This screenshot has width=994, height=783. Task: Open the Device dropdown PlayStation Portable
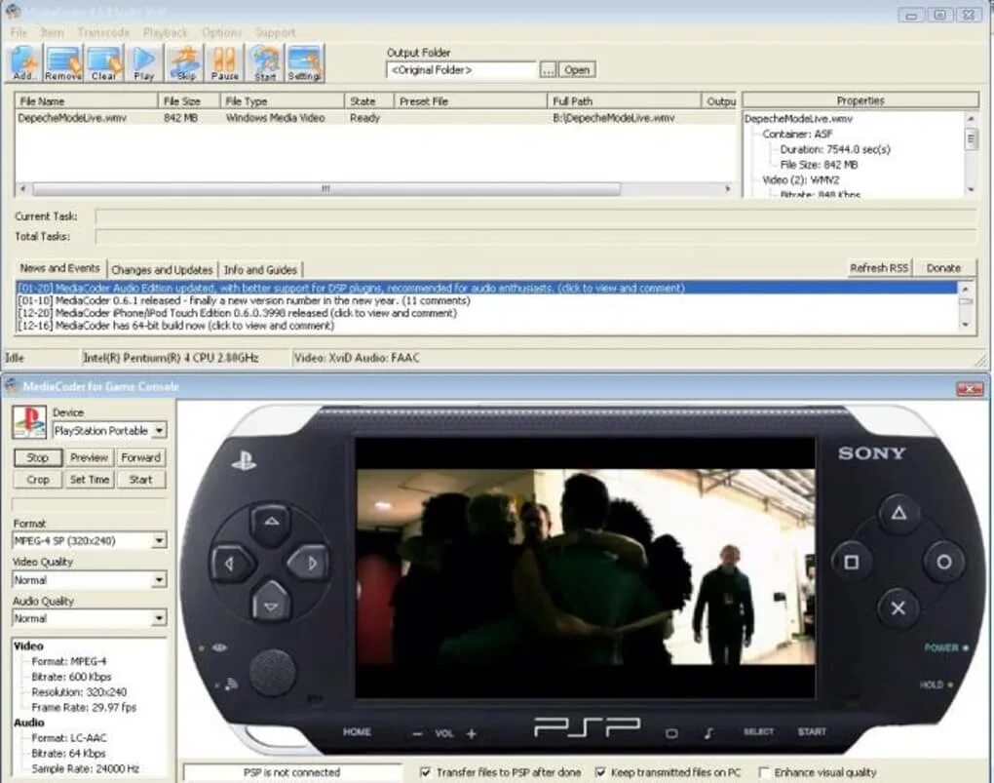pos(110,431)
